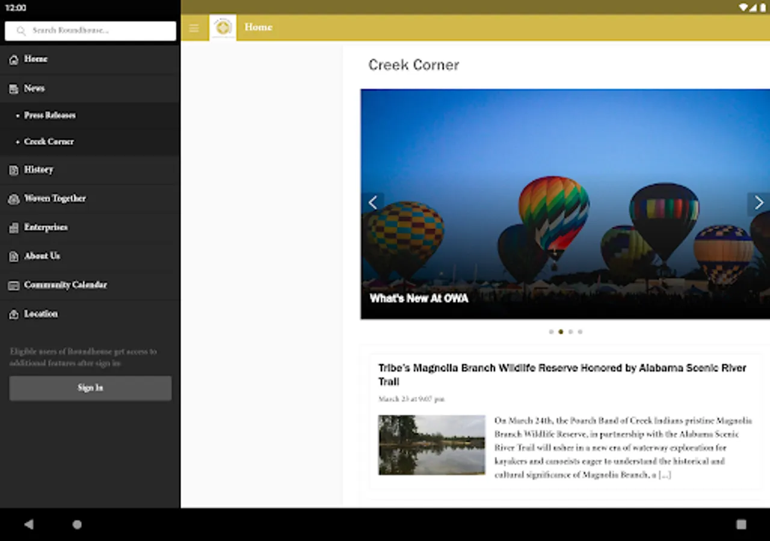Select the first carousel dot indicator
770x541 pixels.
551,332
